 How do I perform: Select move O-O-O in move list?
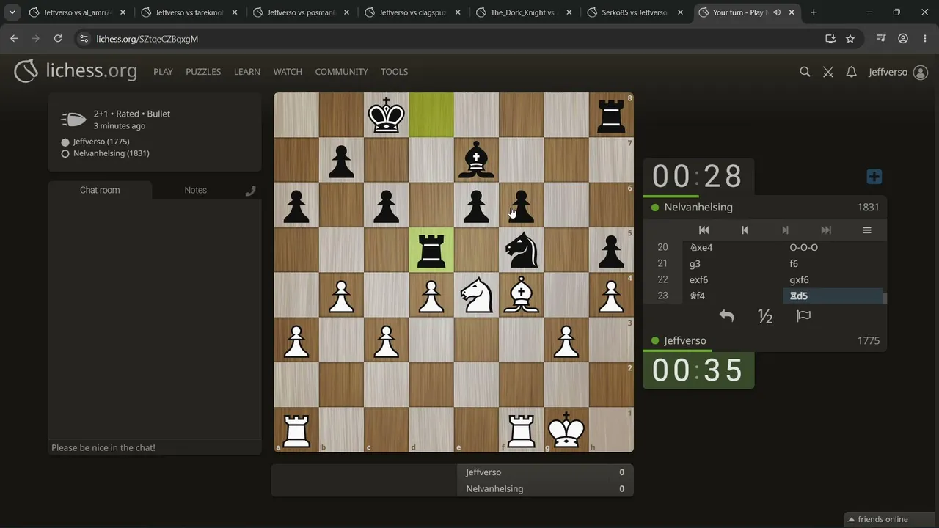tap(833, 247)
